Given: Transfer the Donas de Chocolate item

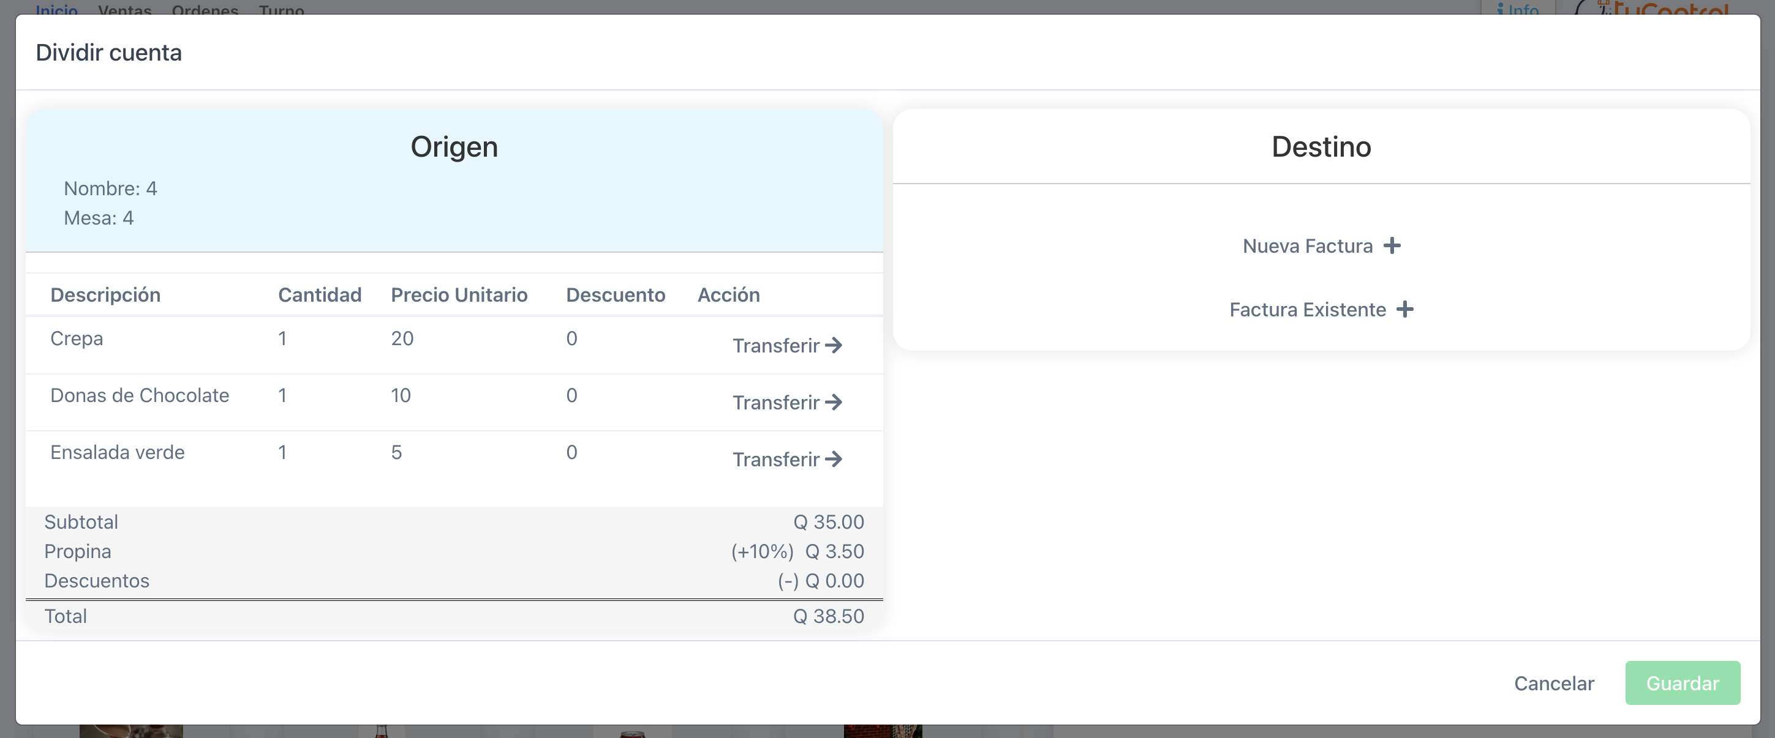Looking at the screenshot, I should click(787, 402).
